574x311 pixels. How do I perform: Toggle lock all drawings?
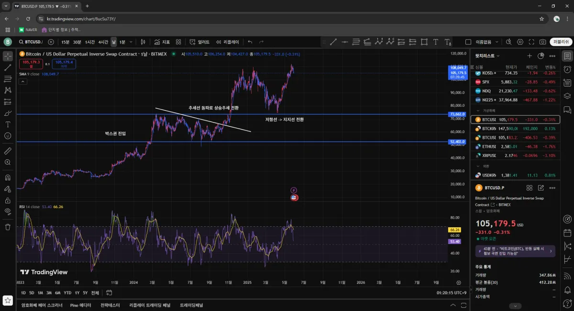point(8,200)
